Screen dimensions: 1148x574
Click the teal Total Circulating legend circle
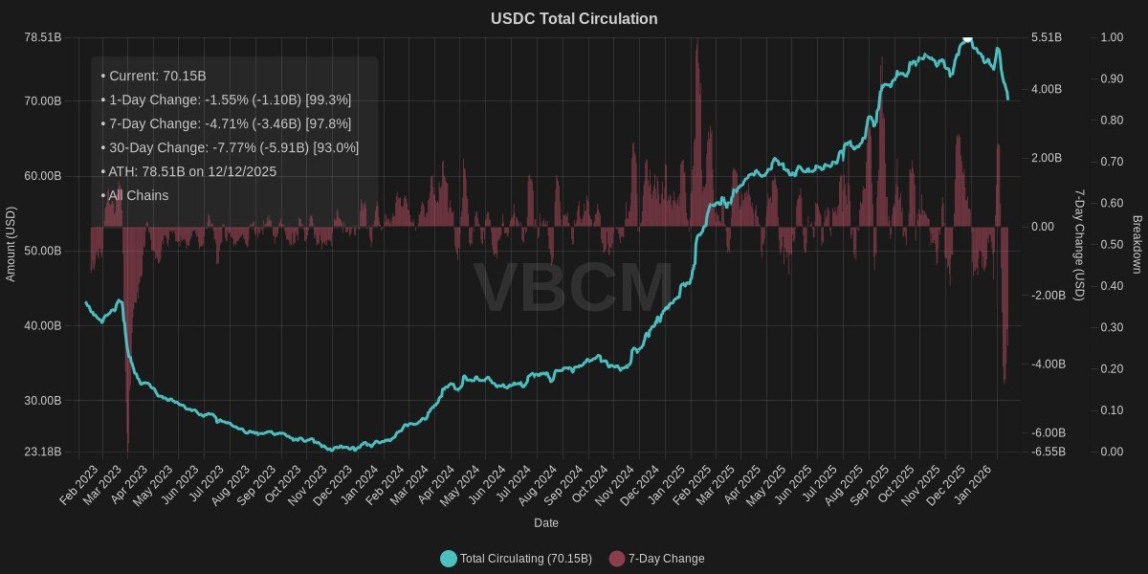click(449, 559)
